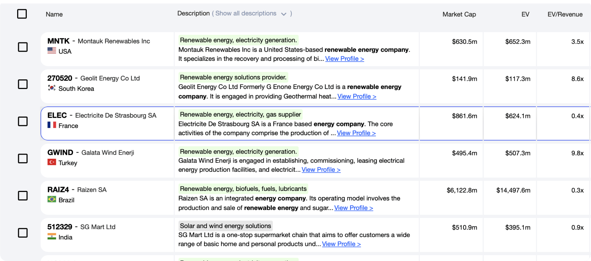
Task: Click the France flag next to ELEC
Action: tap(52, 125)
